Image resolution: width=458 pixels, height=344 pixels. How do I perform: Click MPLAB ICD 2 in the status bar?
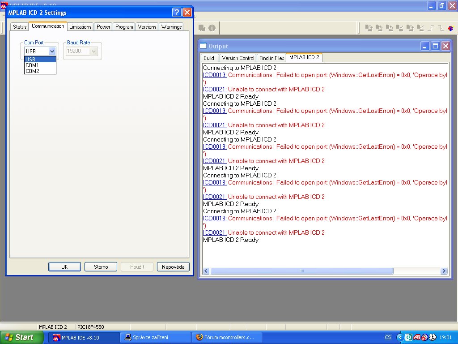53,327
